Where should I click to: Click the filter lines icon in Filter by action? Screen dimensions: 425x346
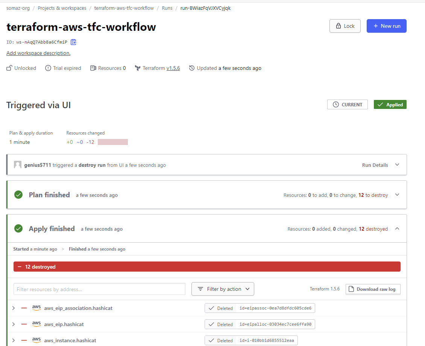pyautogui.click(x=200, y=289)
